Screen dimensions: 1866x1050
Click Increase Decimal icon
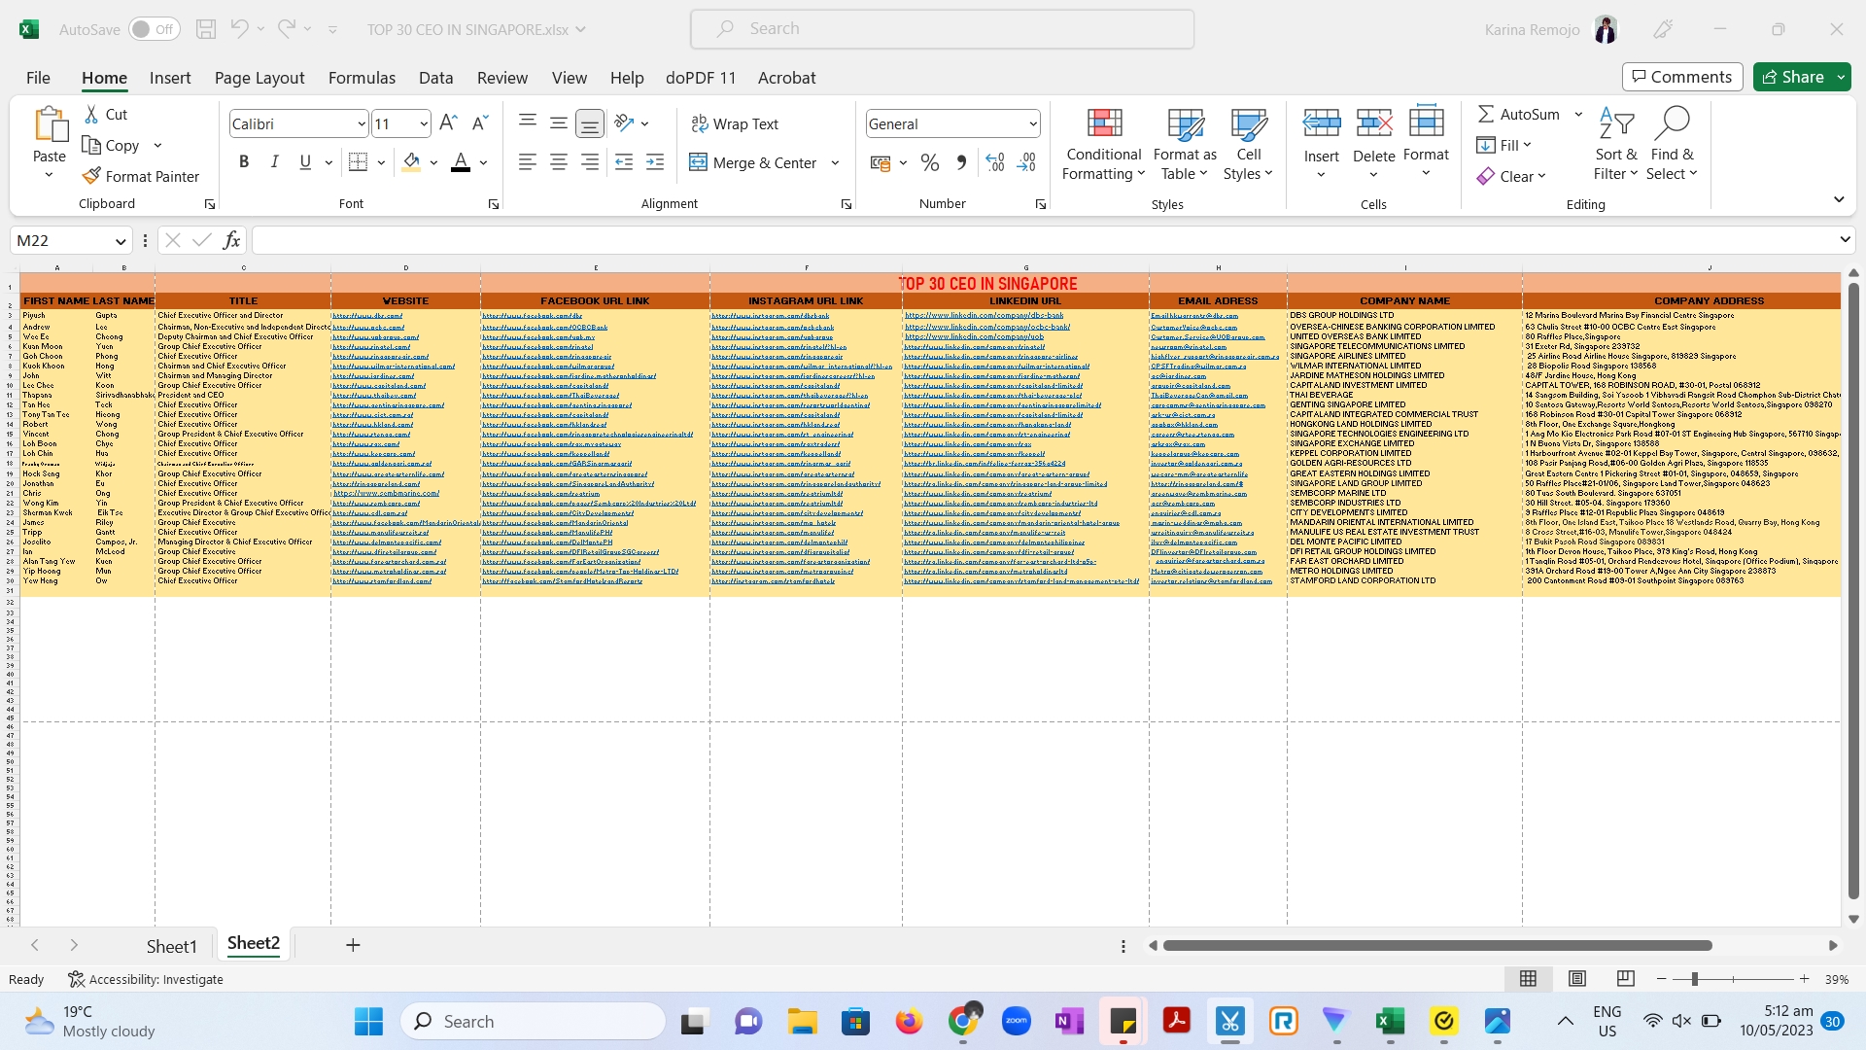click(995, 162)
